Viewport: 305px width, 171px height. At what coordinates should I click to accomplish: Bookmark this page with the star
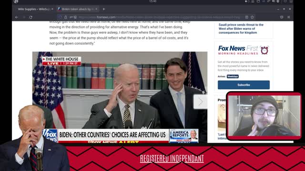pos(252,17)
